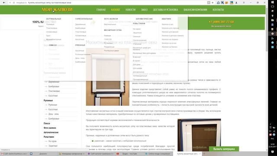Open the НОВОСТИ navigation item

(x=130, y=10)
